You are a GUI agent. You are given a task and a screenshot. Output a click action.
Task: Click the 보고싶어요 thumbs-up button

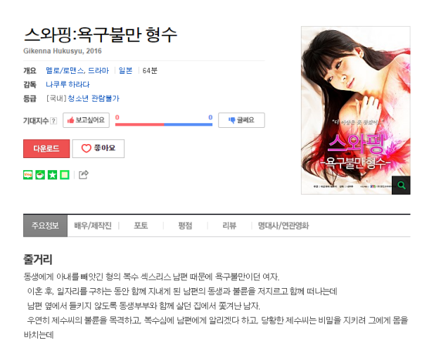tap(86, 120)
